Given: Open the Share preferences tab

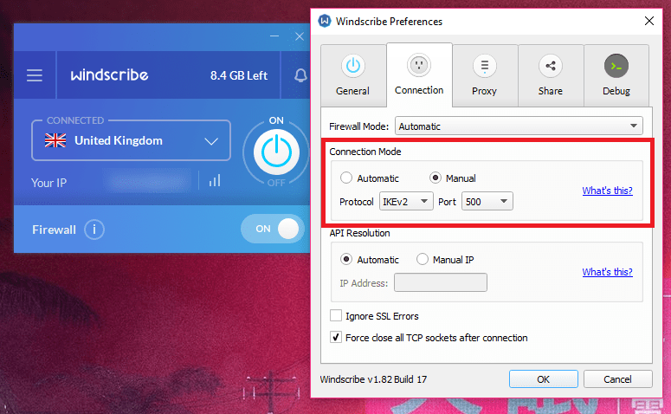Looking at the screenshot, I should [x=550, y=74].
